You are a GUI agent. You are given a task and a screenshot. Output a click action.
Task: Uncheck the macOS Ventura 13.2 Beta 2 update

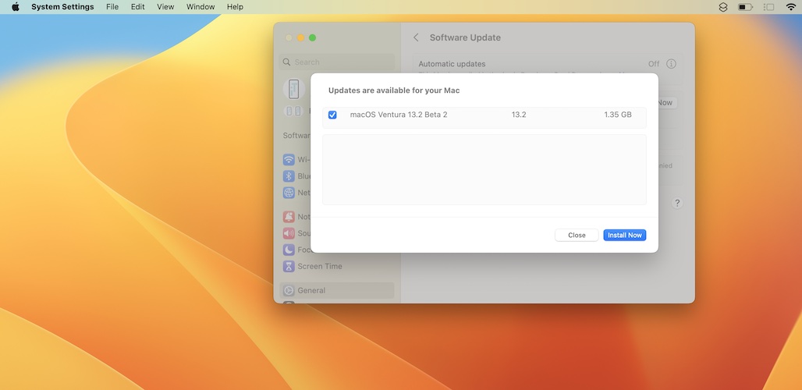[332, 115]
